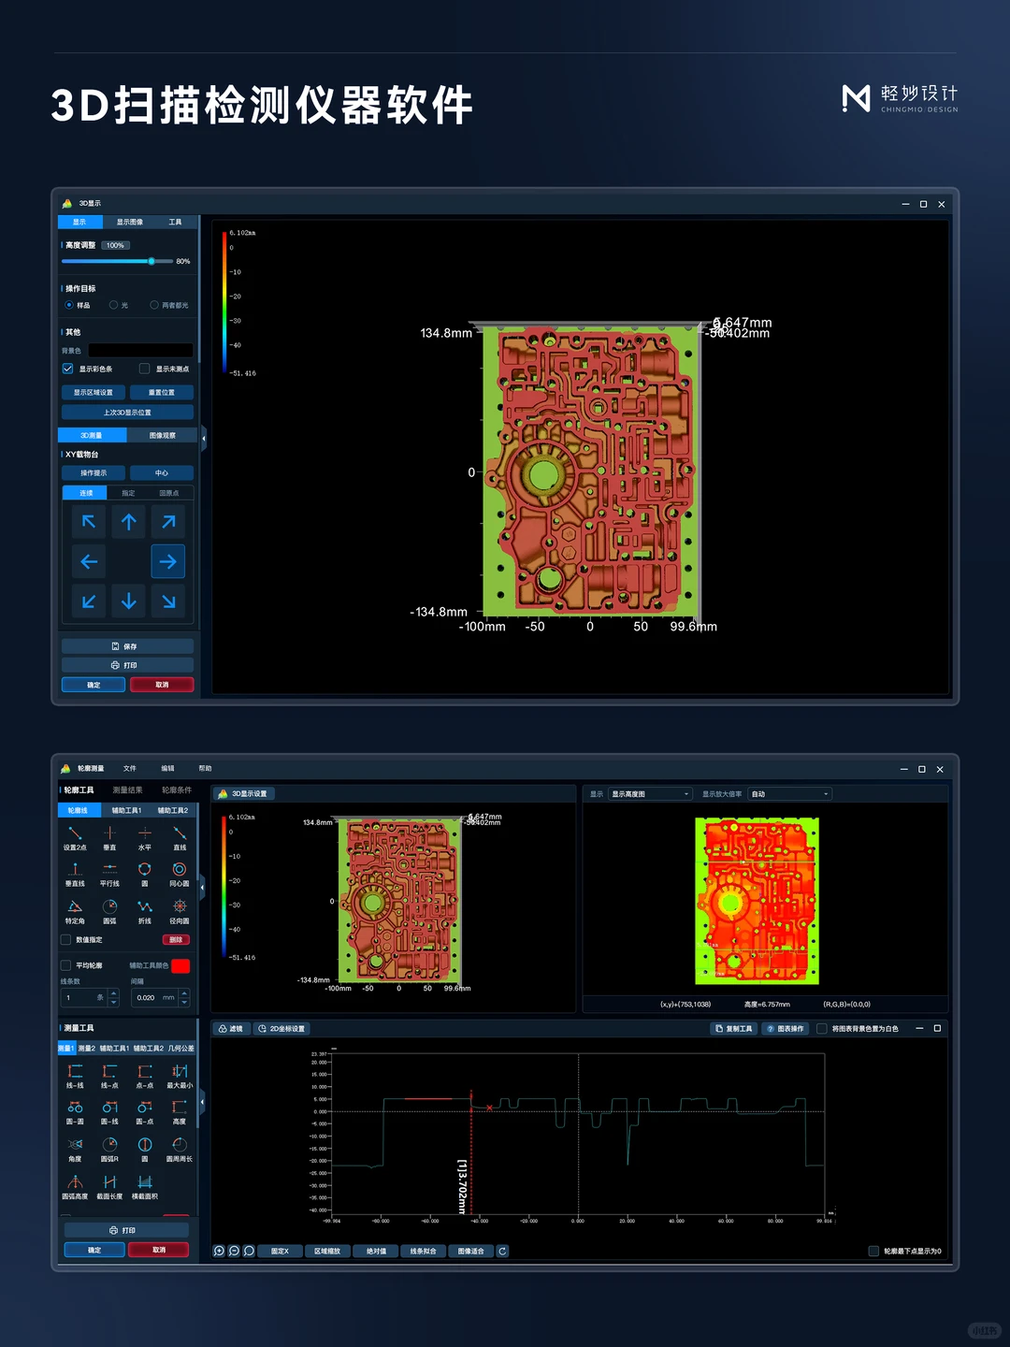Click the 高度调整 slider handle
Image resolution: width=1010 pixels, height=1347 pixels.
pos(151,261)
